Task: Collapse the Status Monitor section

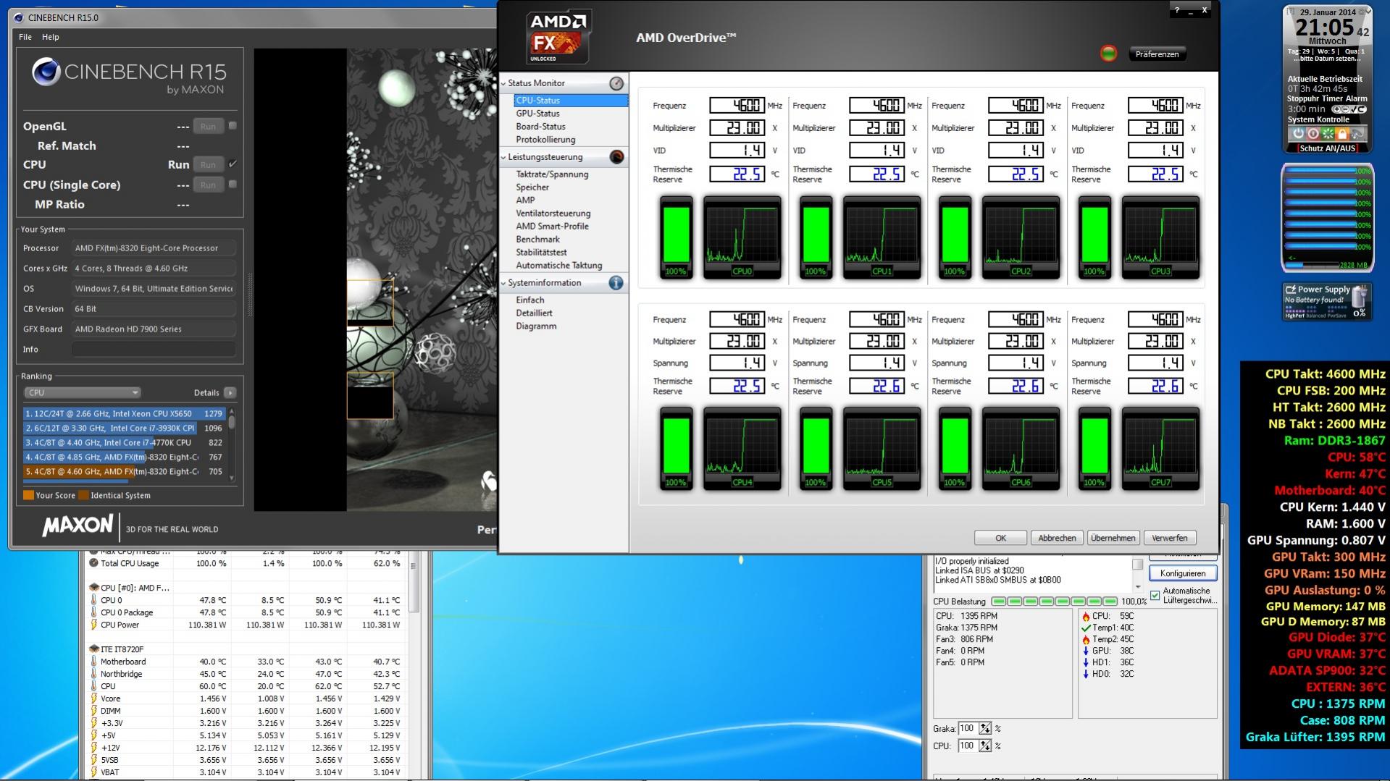Action: point(503,83)
